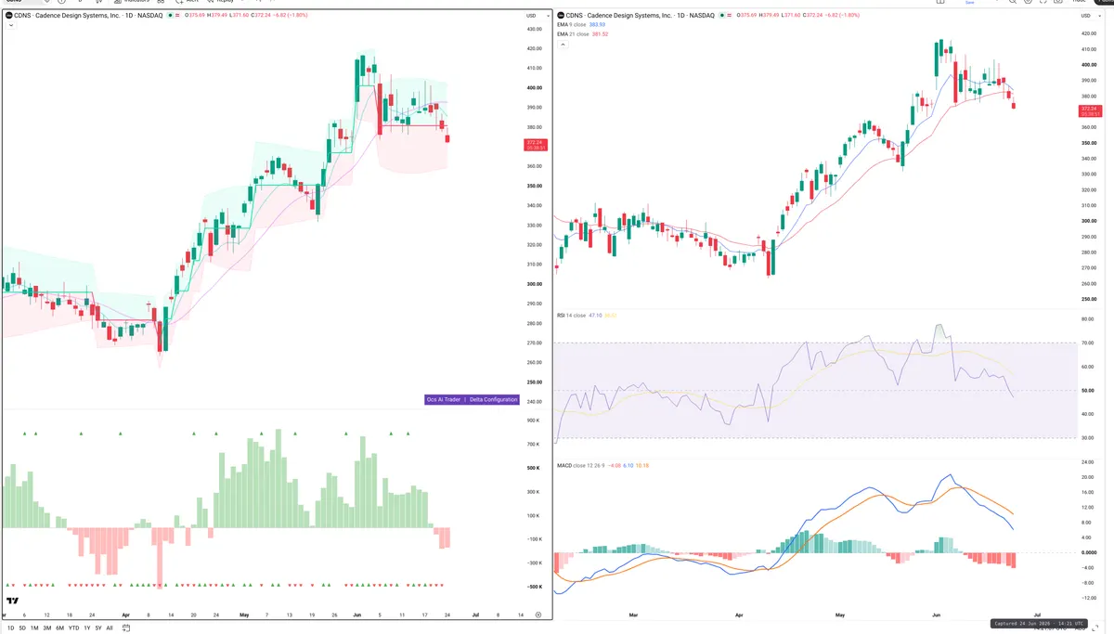
Task: Select the 1M time range
Action: coord(34,628)
